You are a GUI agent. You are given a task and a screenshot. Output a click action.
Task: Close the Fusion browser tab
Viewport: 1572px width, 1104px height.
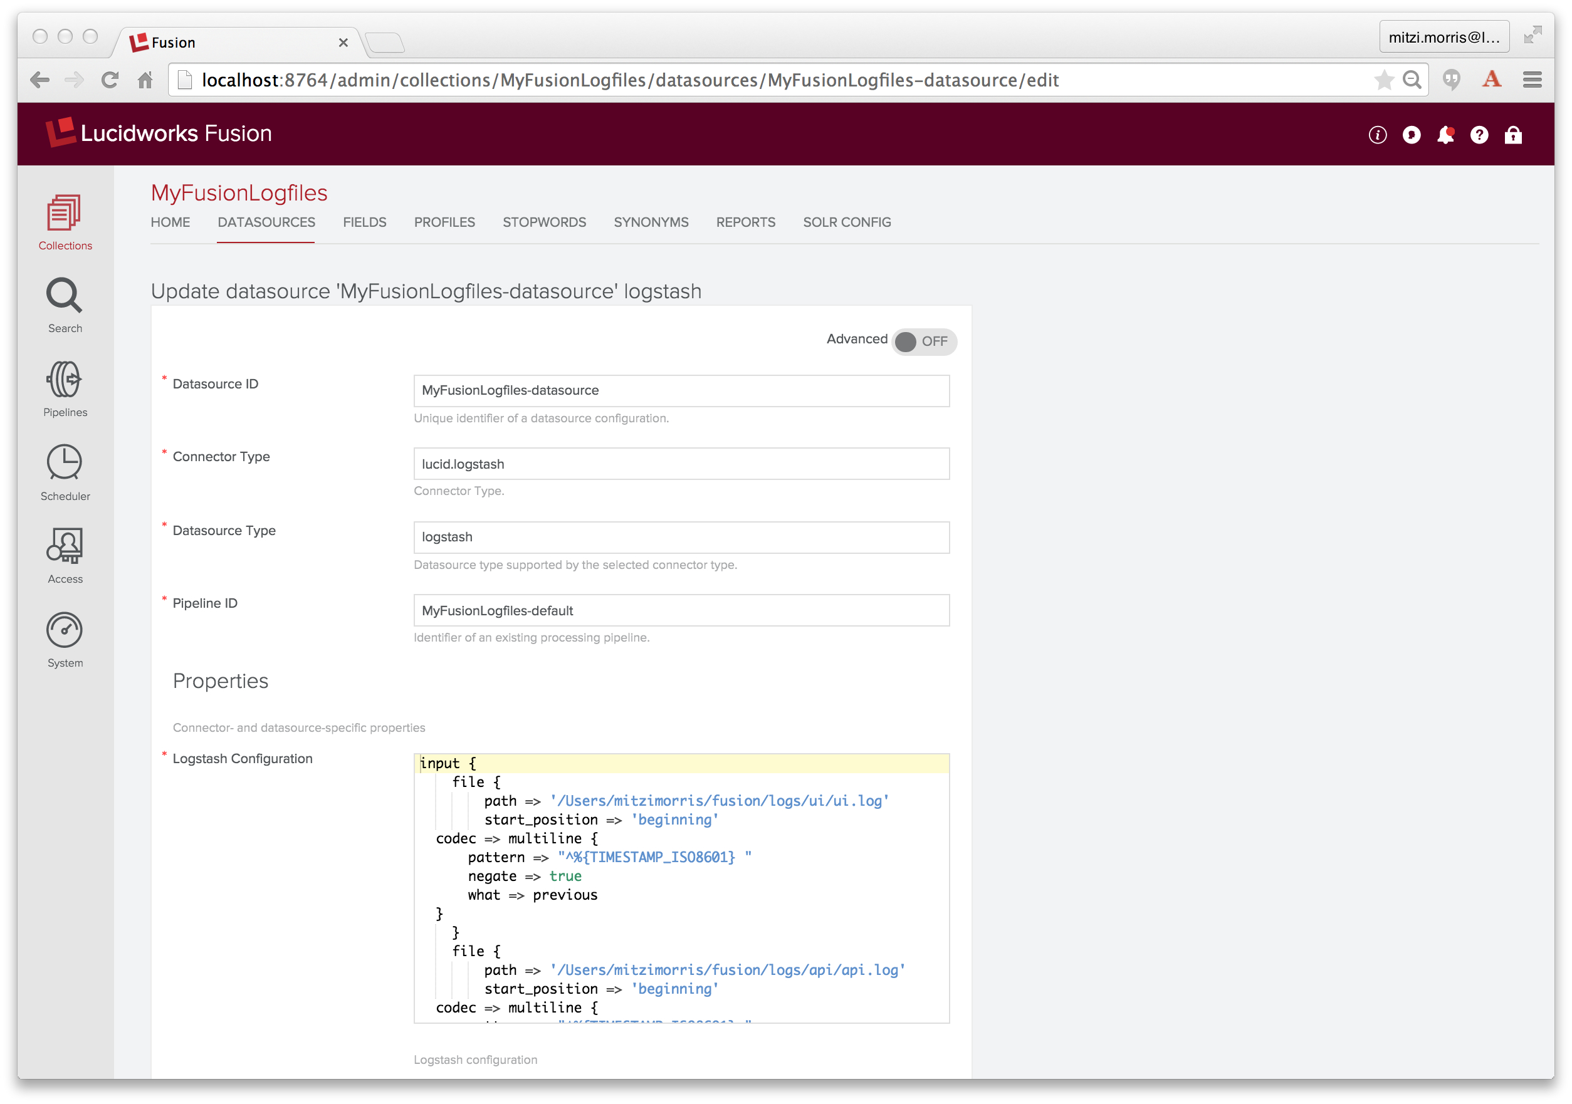click(x=343, y=43)
